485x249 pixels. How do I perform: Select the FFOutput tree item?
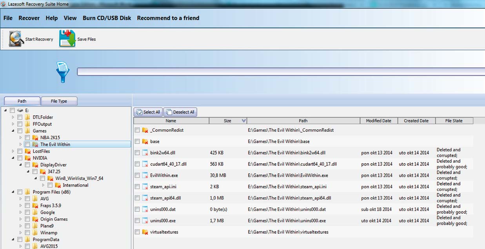tap(42, 124)
